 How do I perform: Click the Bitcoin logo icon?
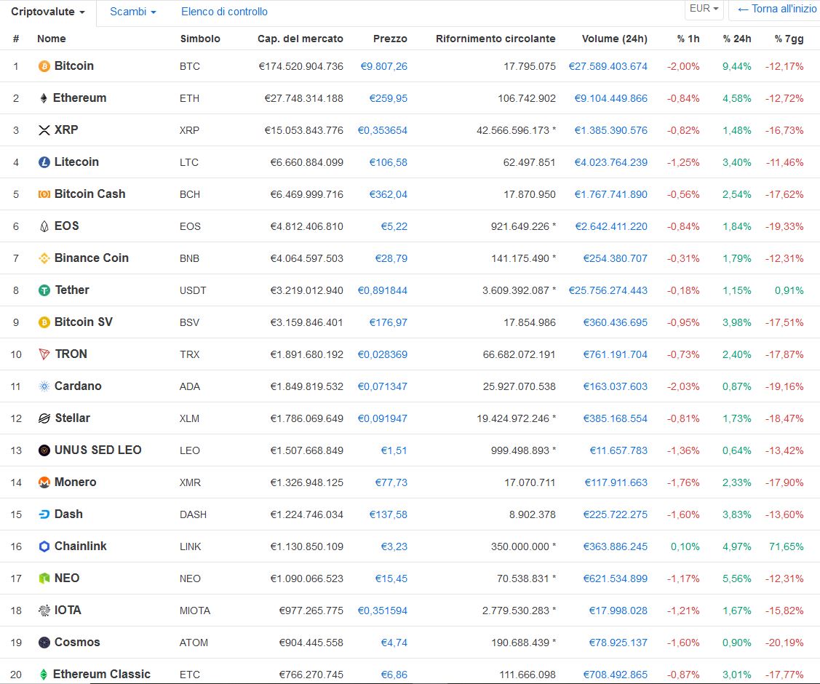(44, 66)
